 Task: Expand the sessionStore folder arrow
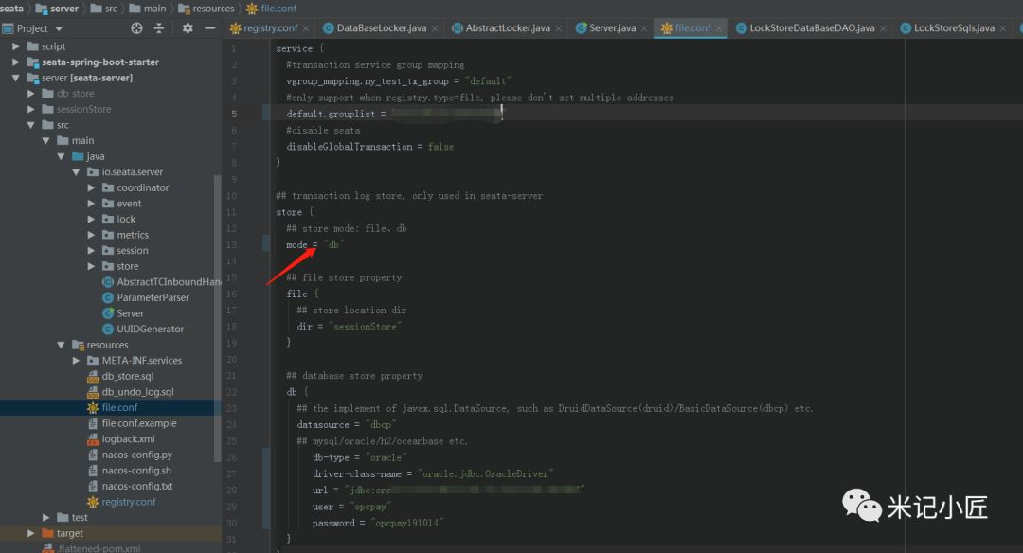click(30, 109)
